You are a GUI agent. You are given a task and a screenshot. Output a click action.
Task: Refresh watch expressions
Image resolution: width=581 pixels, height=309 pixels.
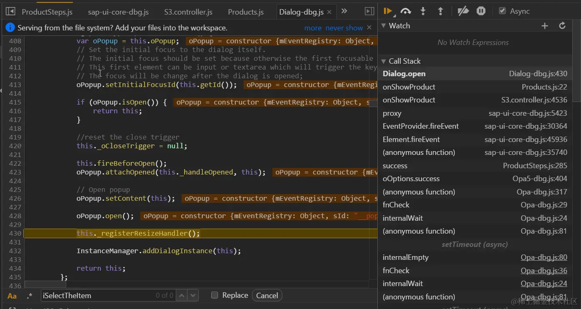562,26
